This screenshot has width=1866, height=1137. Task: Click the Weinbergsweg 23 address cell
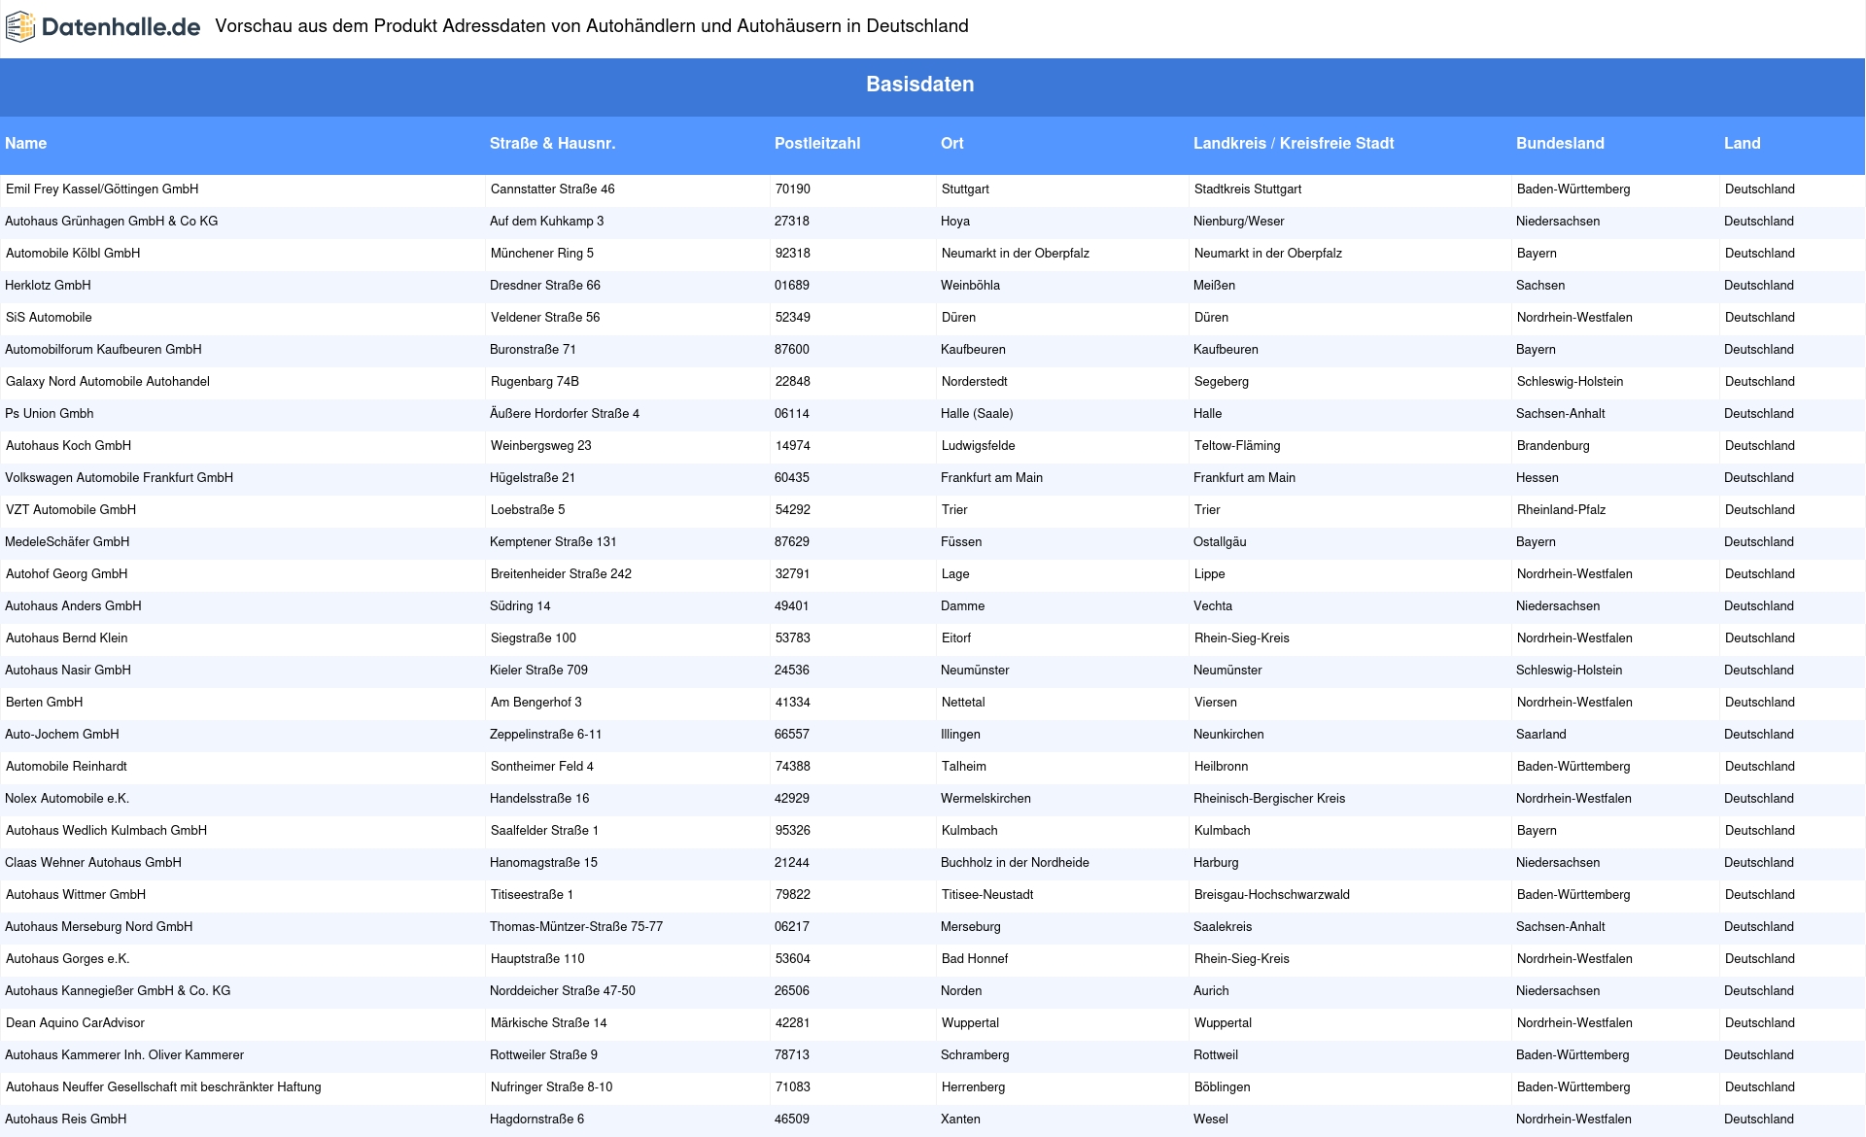(x=541, y=446)
